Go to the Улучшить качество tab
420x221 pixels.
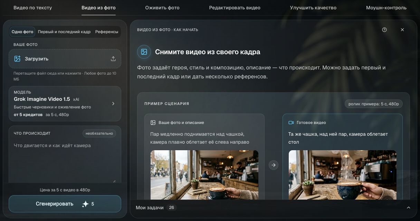point(313,8)
